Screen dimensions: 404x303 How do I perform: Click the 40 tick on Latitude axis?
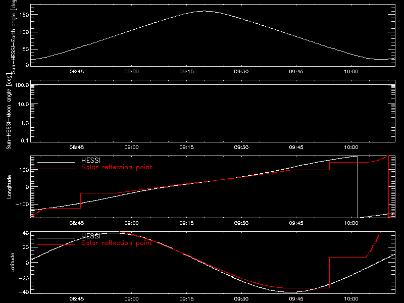point(26,233)
